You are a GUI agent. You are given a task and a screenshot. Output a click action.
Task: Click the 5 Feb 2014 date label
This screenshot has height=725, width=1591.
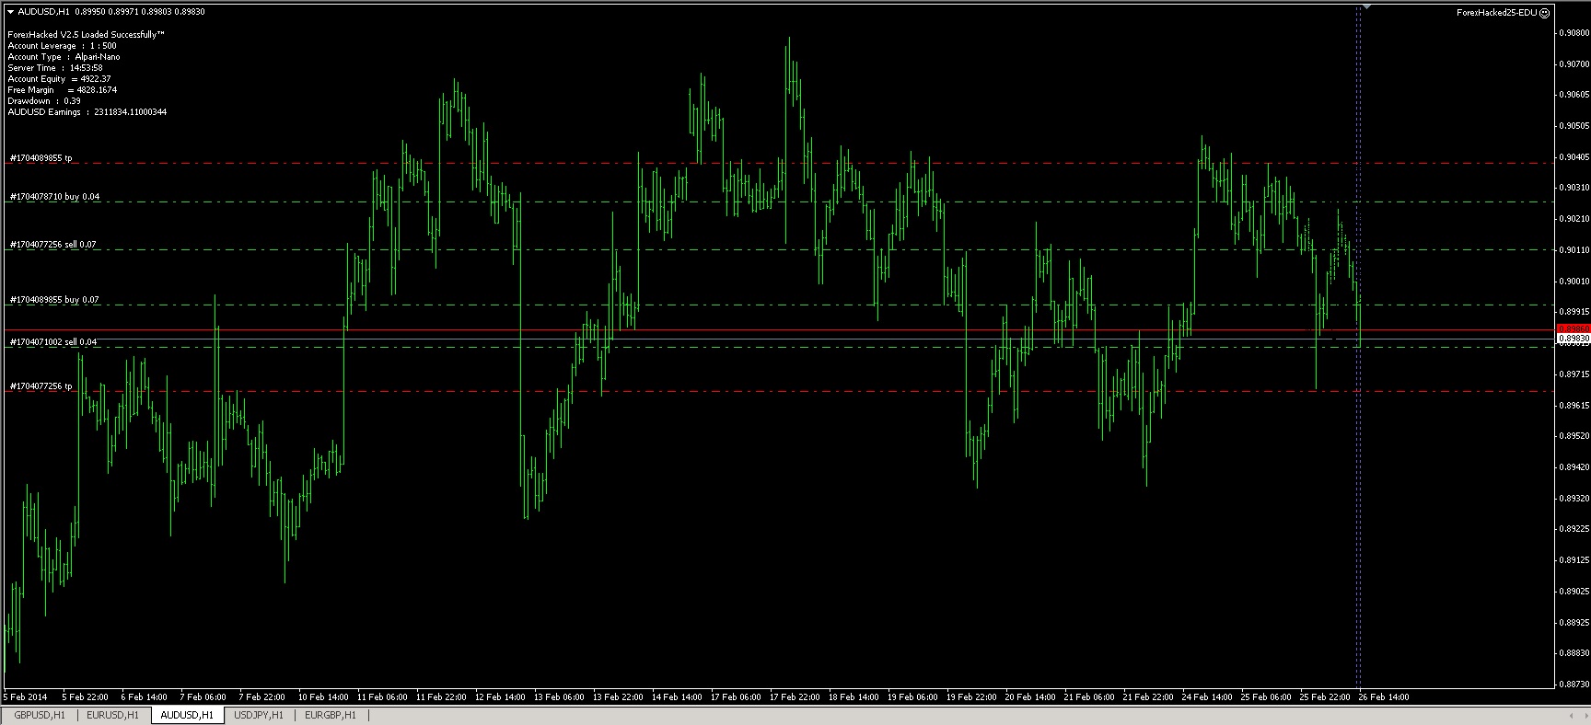(26, 697)
